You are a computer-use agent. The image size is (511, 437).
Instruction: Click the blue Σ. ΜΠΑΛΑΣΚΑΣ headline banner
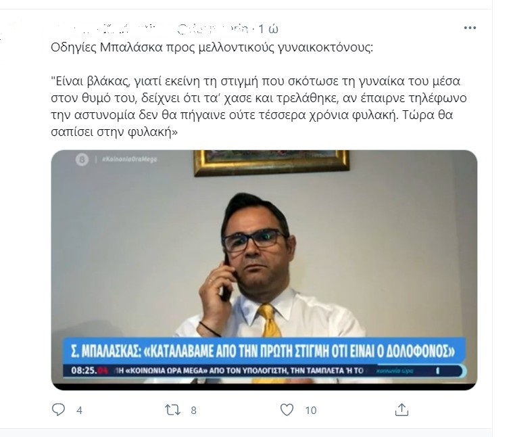coord(264,351)
